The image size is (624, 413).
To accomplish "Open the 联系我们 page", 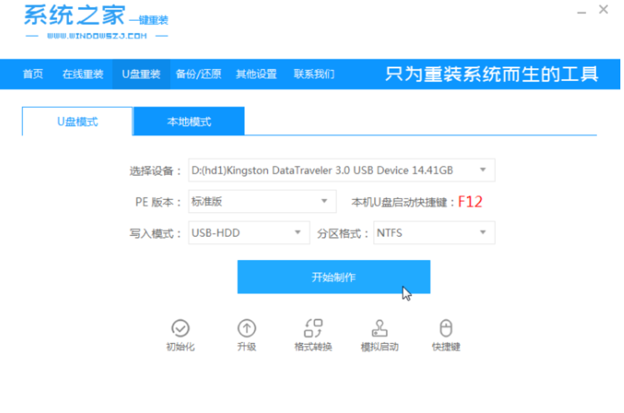I will pos(314,74).
